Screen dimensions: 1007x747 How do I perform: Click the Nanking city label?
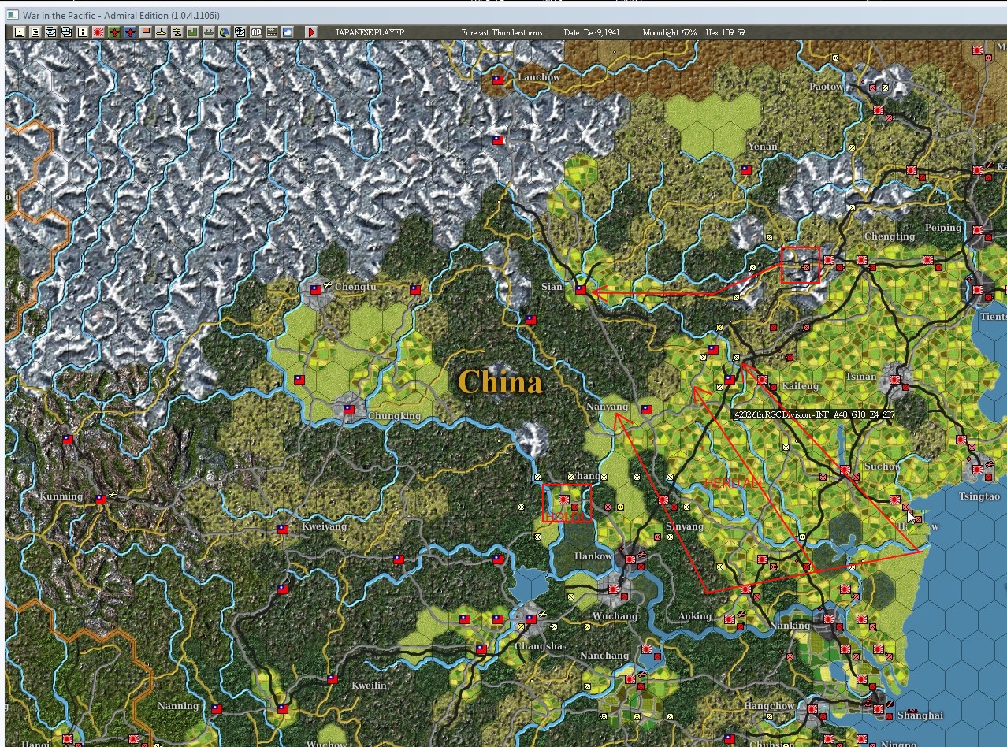tap(790, 626)
